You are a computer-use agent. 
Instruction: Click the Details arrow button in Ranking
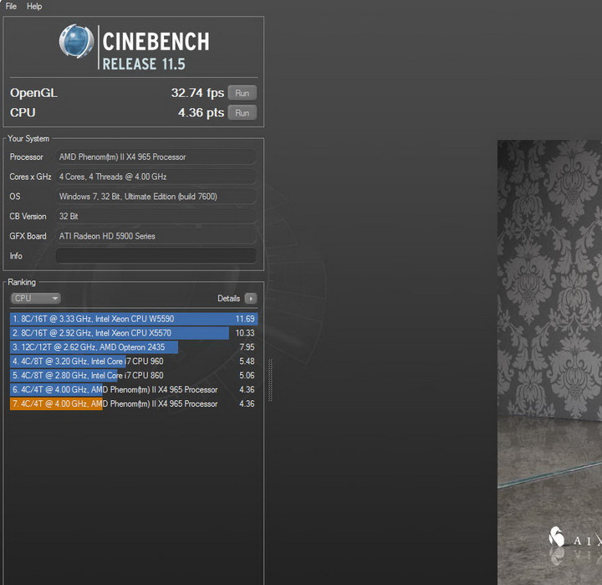(251, 298)
